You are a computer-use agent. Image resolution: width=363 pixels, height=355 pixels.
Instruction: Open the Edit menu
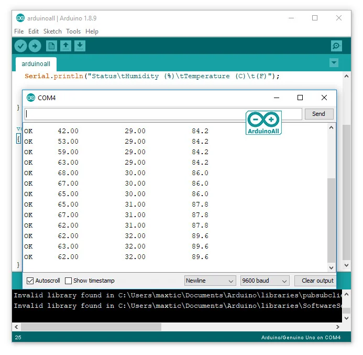coord(34,31)
